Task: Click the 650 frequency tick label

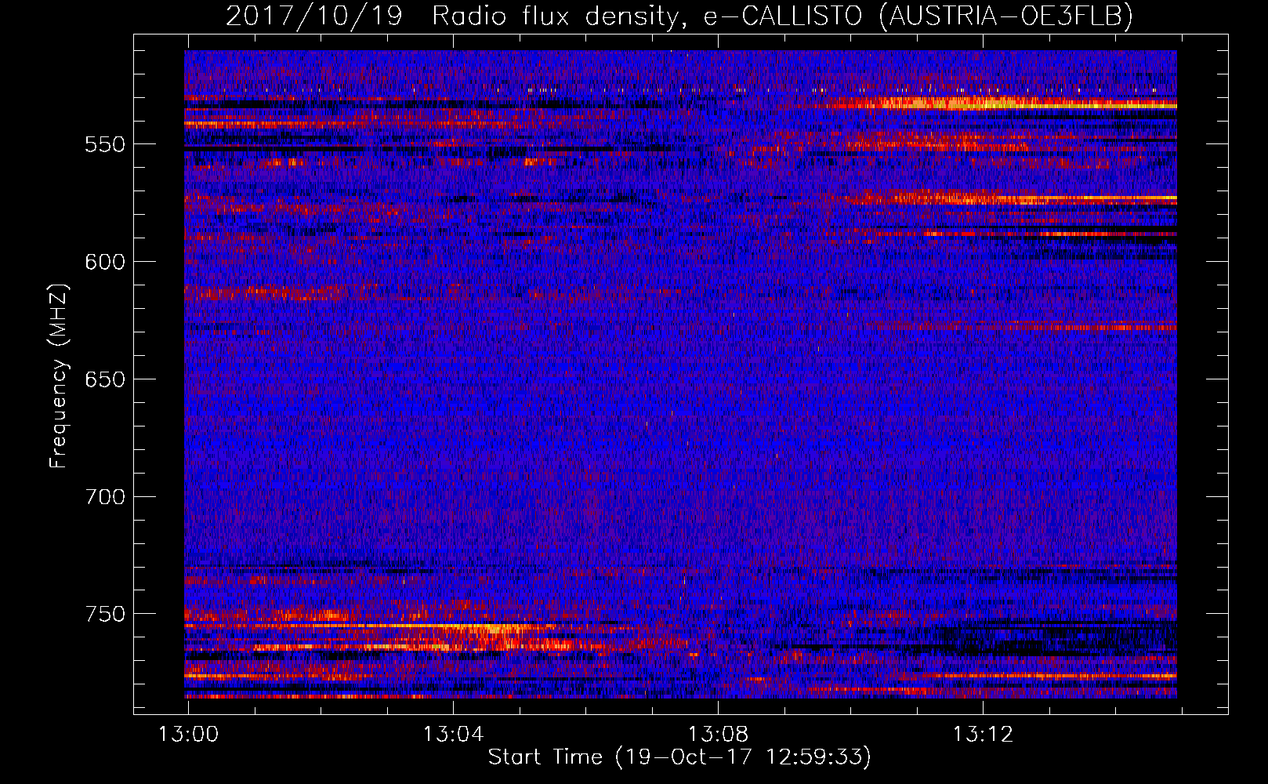Action: [x=105, y=379]
